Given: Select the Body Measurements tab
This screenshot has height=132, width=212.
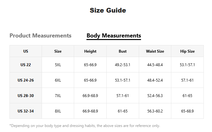Looking at the screenshot, I should click(114, 36).
